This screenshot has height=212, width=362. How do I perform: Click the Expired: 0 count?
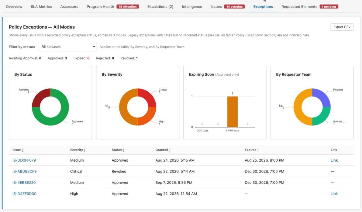(81, 58)
